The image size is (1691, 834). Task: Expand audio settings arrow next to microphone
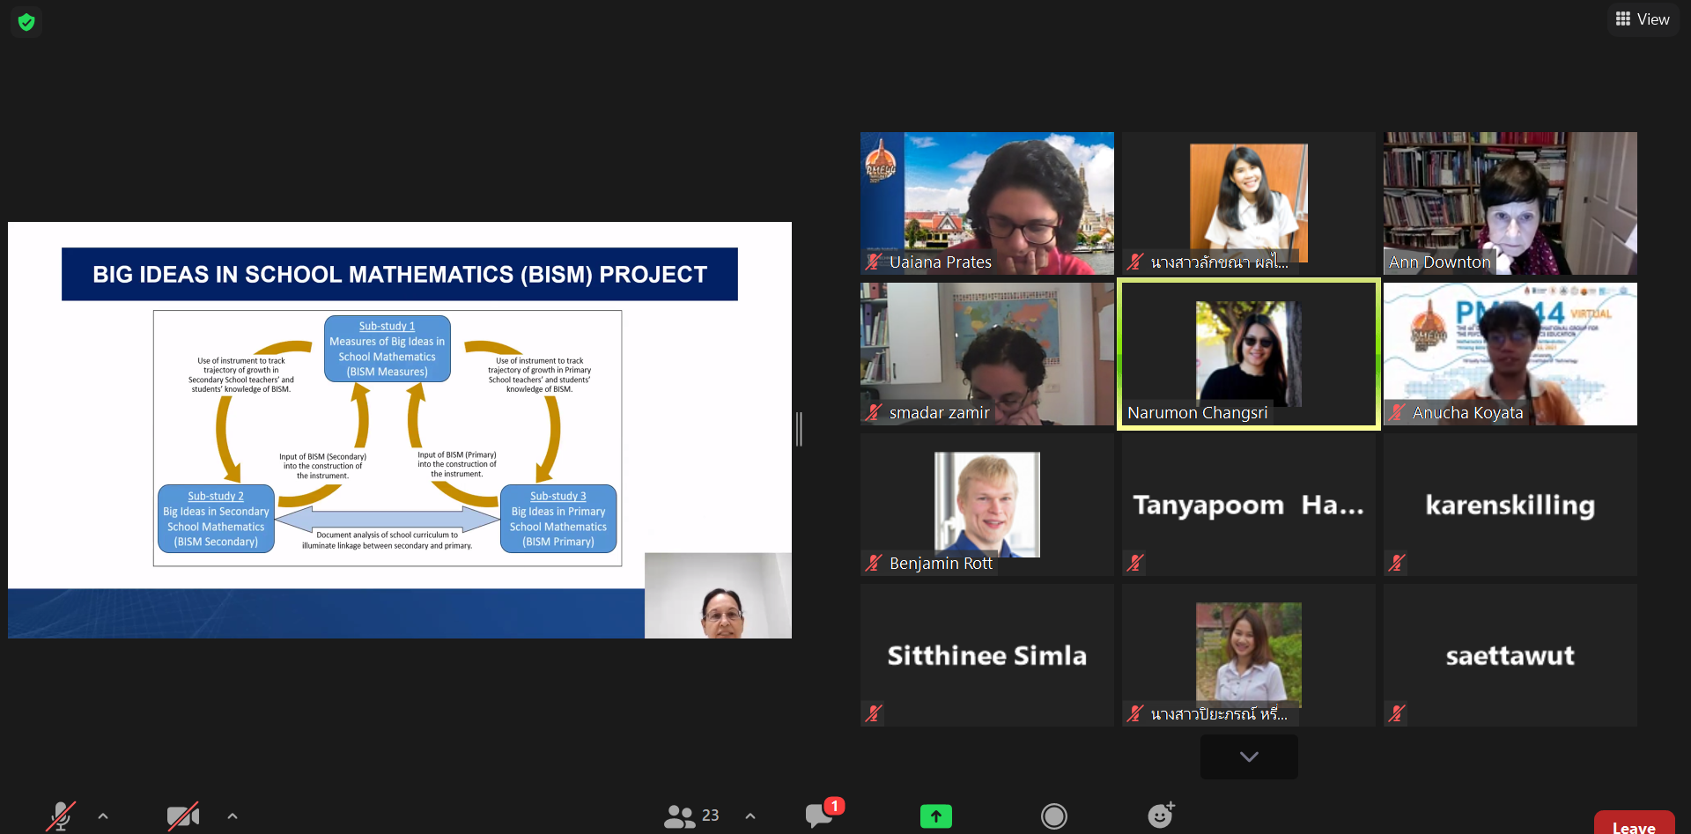pyautogui.click(x=103, y=816)
